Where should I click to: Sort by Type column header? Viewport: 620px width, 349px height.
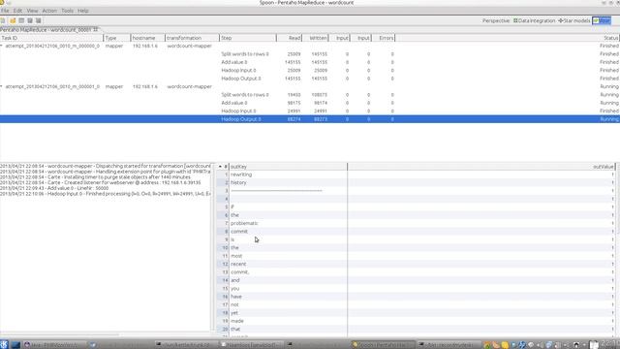tap(117, 38)
